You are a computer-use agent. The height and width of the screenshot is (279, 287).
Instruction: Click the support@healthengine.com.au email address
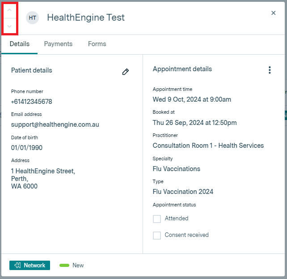click(55, 124)
